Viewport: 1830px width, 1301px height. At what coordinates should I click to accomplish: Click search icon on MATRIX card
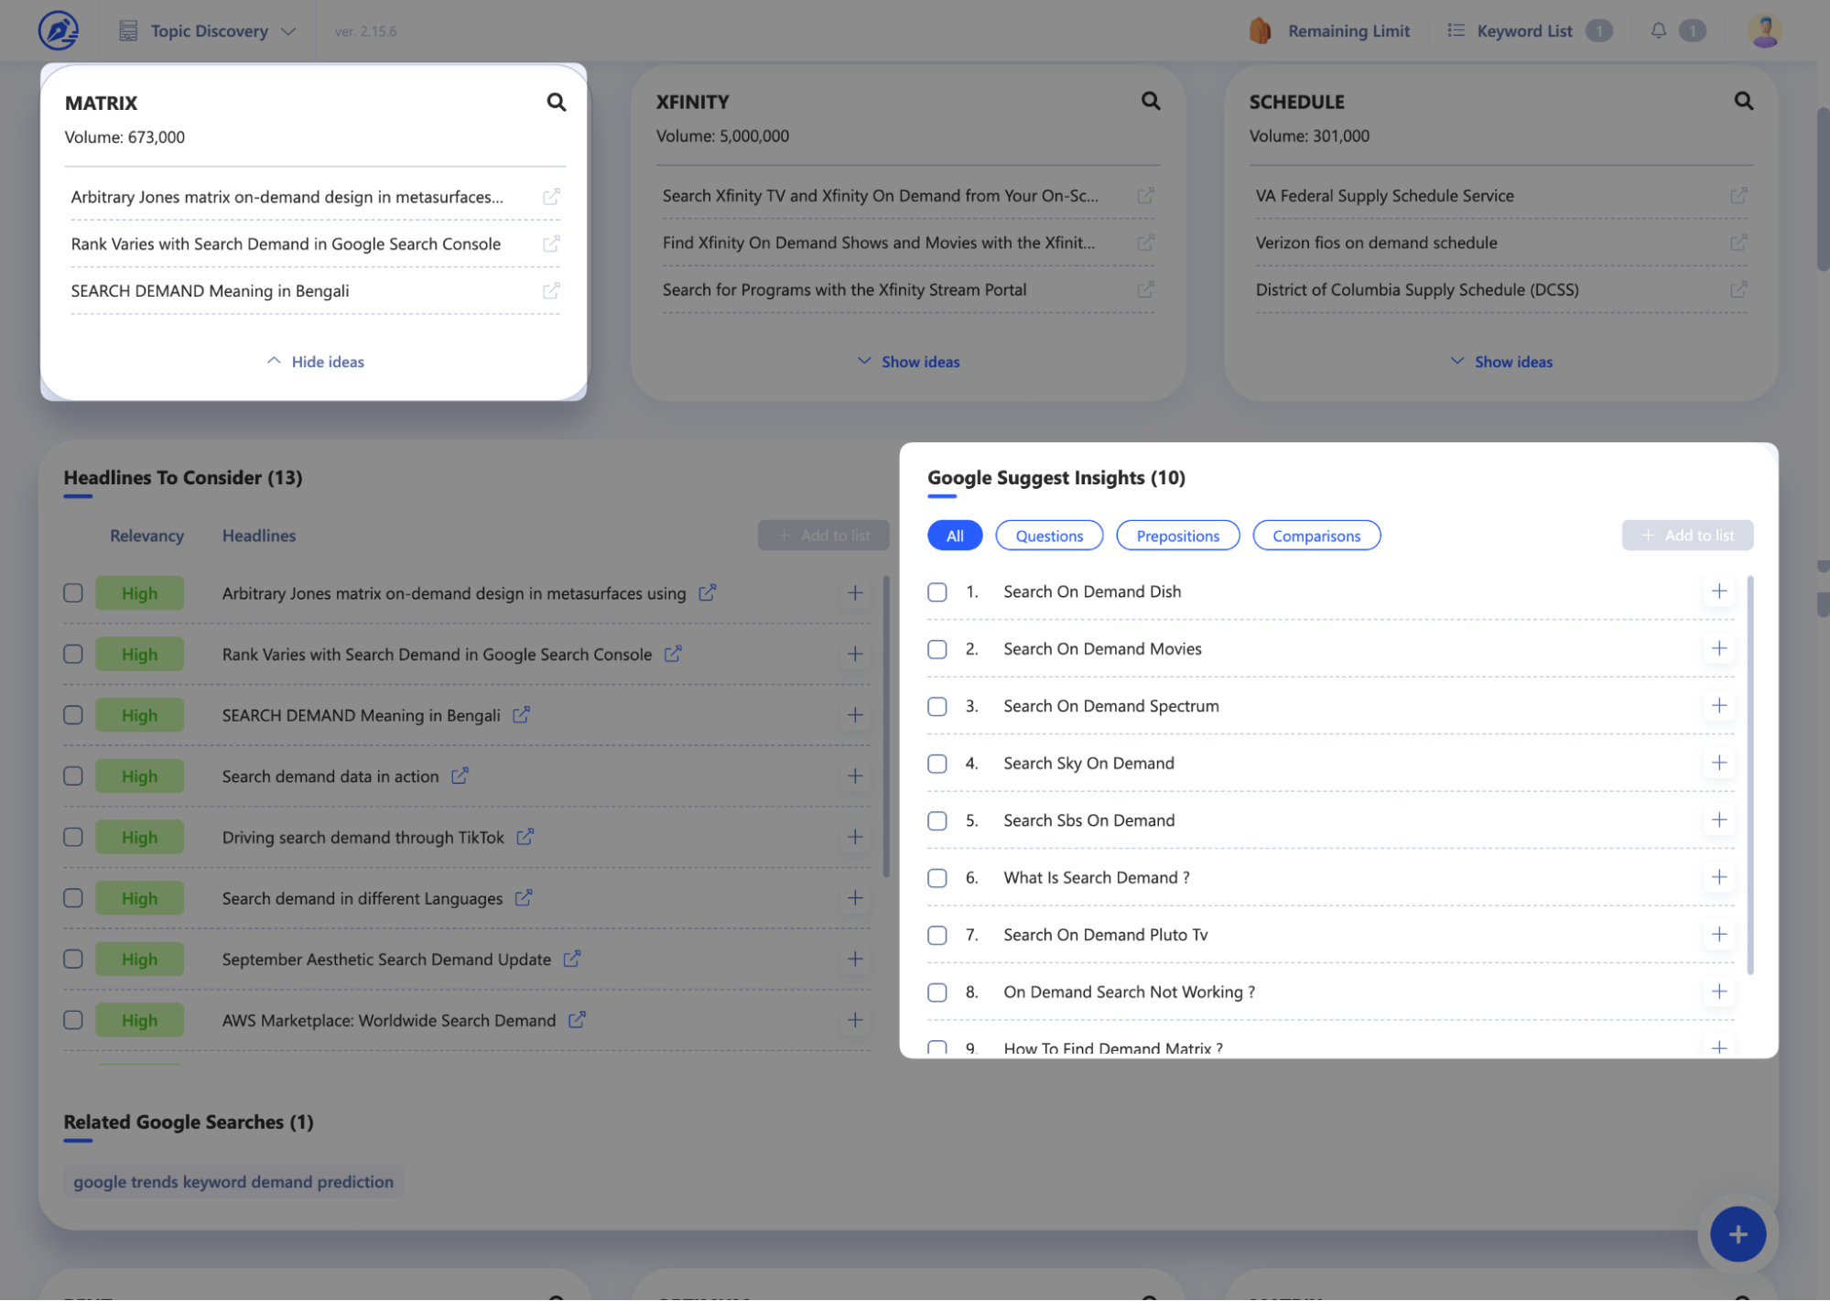[x=556, y=102]
